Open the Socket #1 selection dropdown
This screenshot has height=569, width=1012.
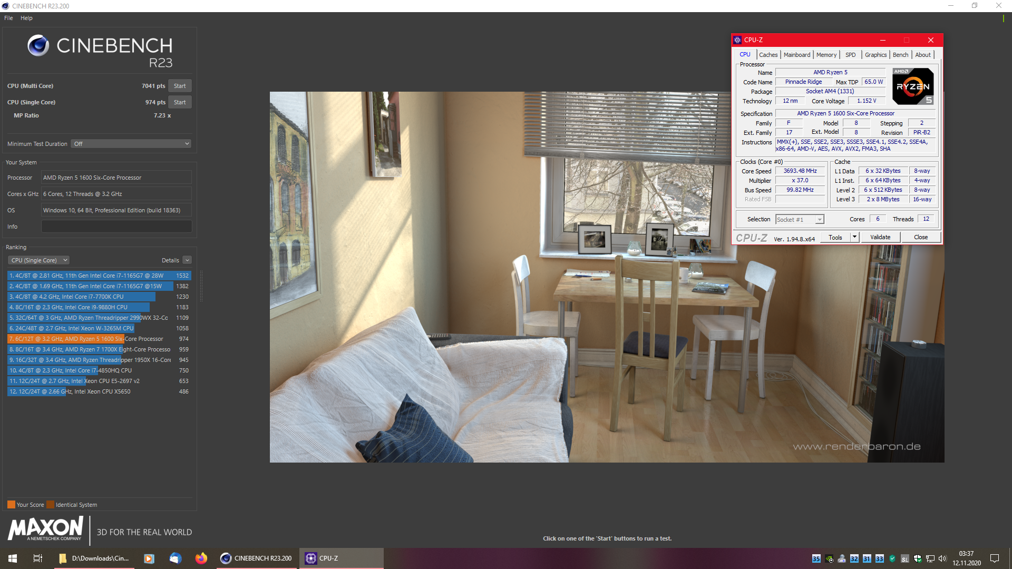coord(800,220)
